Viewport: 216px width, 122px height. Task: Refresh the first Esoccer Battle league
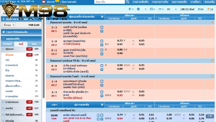pos(212,23)
